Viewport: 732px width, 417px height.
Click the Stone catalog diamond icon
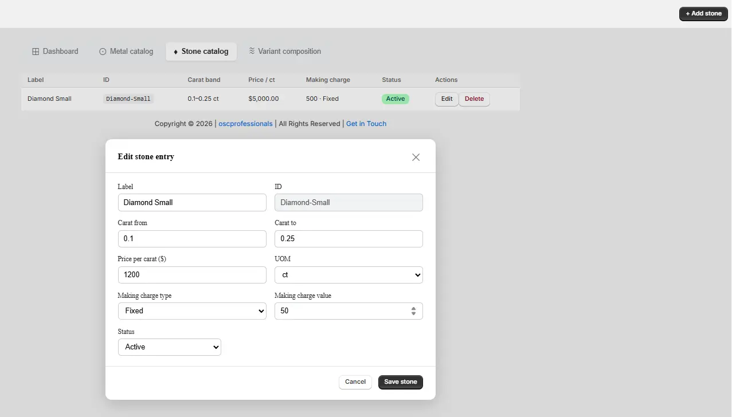(175, 52)
